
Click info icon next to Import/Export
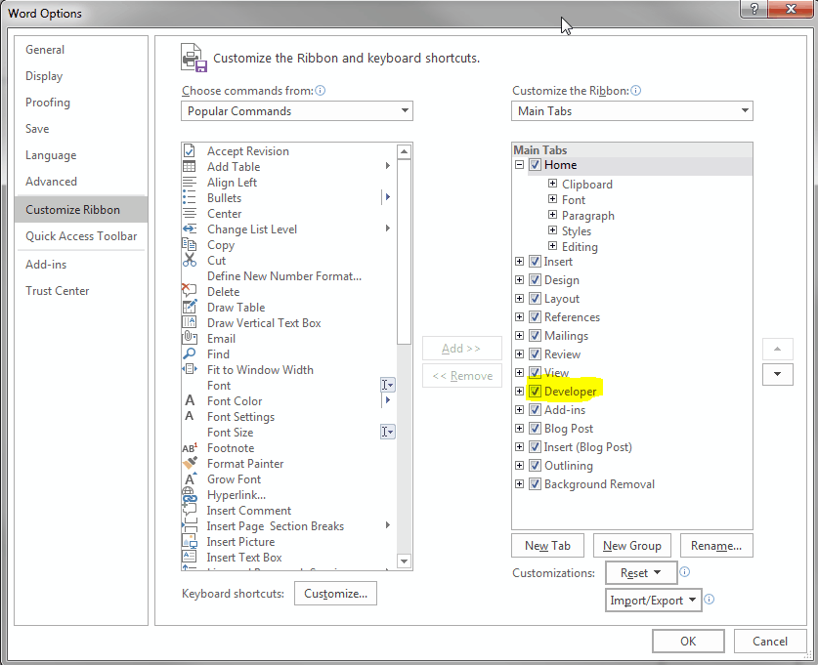pos(709,600)
